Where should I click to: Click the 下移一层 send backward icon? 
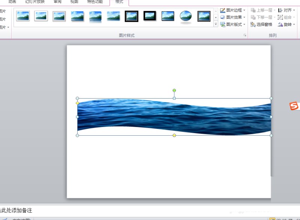pos(253,17)
